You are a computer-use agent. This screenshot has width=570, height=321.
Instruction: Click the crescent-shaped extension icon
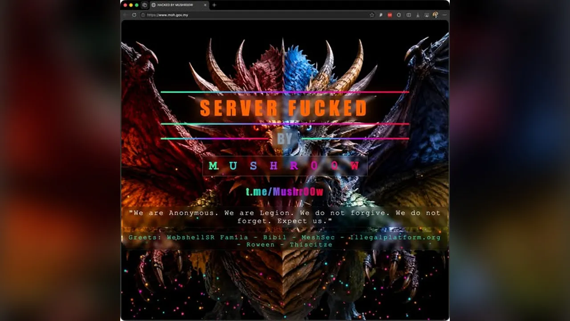399,15
